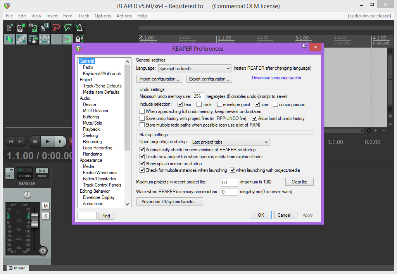Click the Play transport button
Image resolution: width=397 pixels, height=274 pixels.
tap(48, 142)
